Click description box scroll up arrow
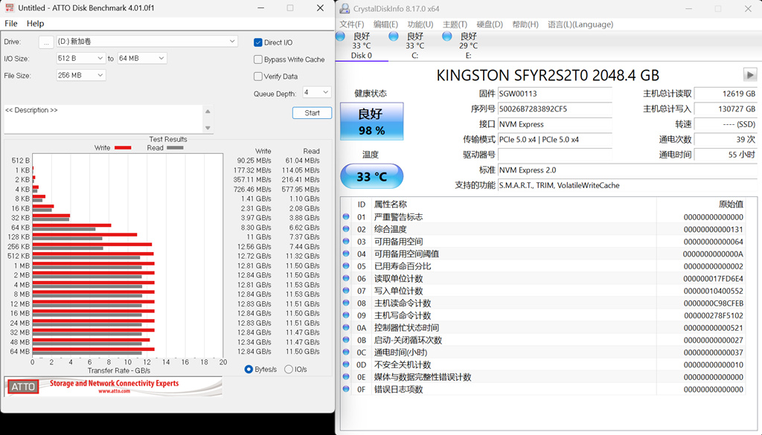 point(208,112)
